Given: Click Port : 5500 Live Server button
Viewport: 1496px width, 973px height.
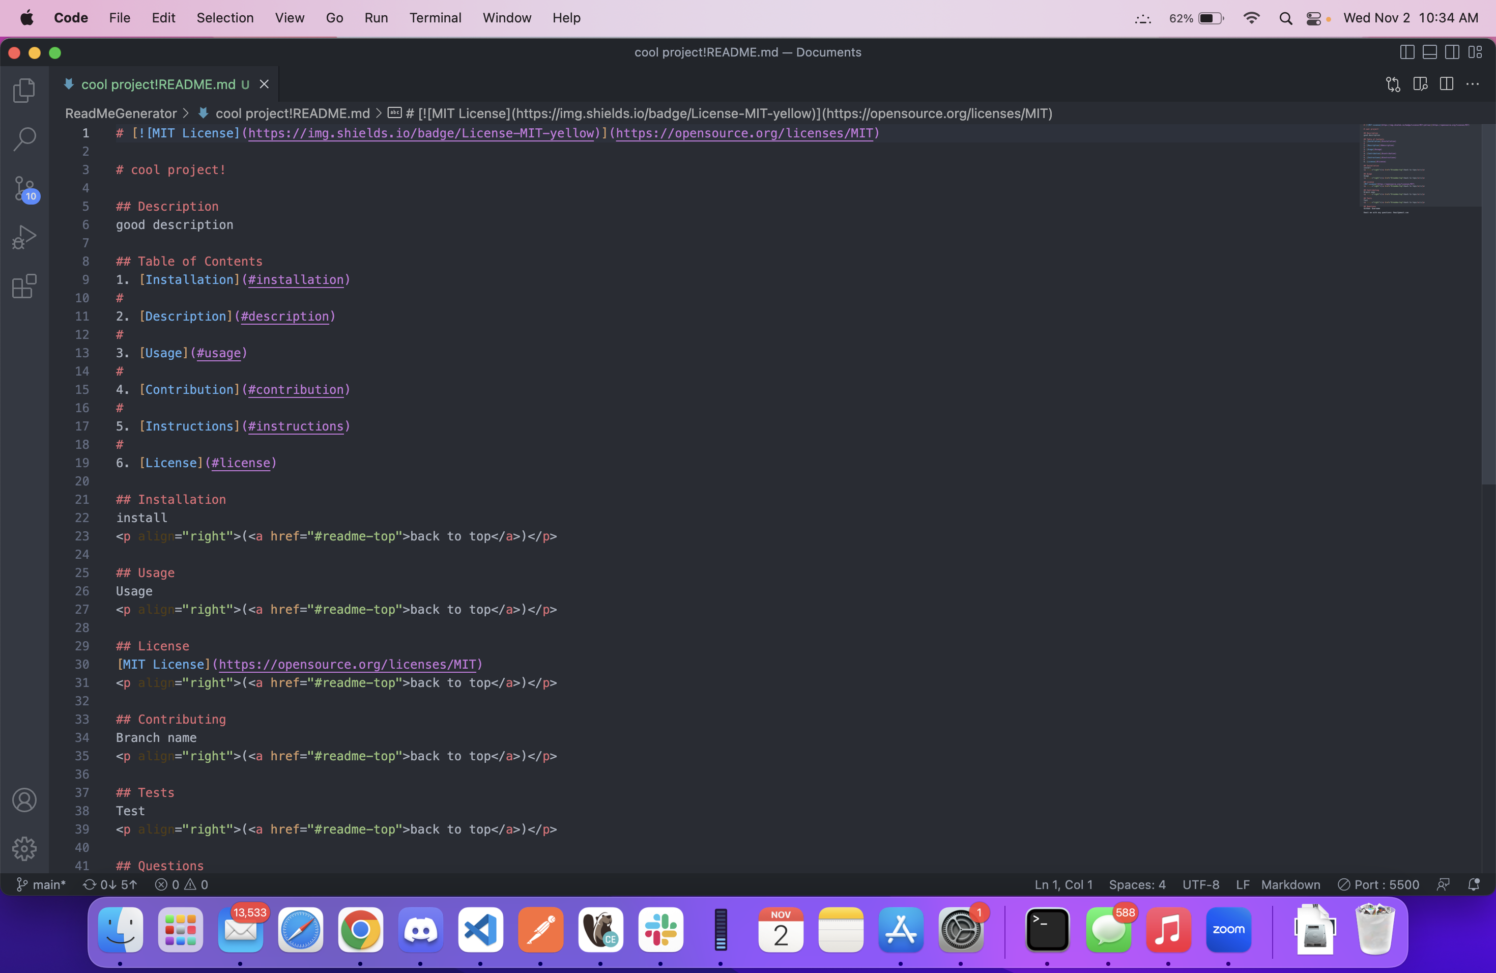Looking at the screenshot, I should click(x=1378, y=884).
